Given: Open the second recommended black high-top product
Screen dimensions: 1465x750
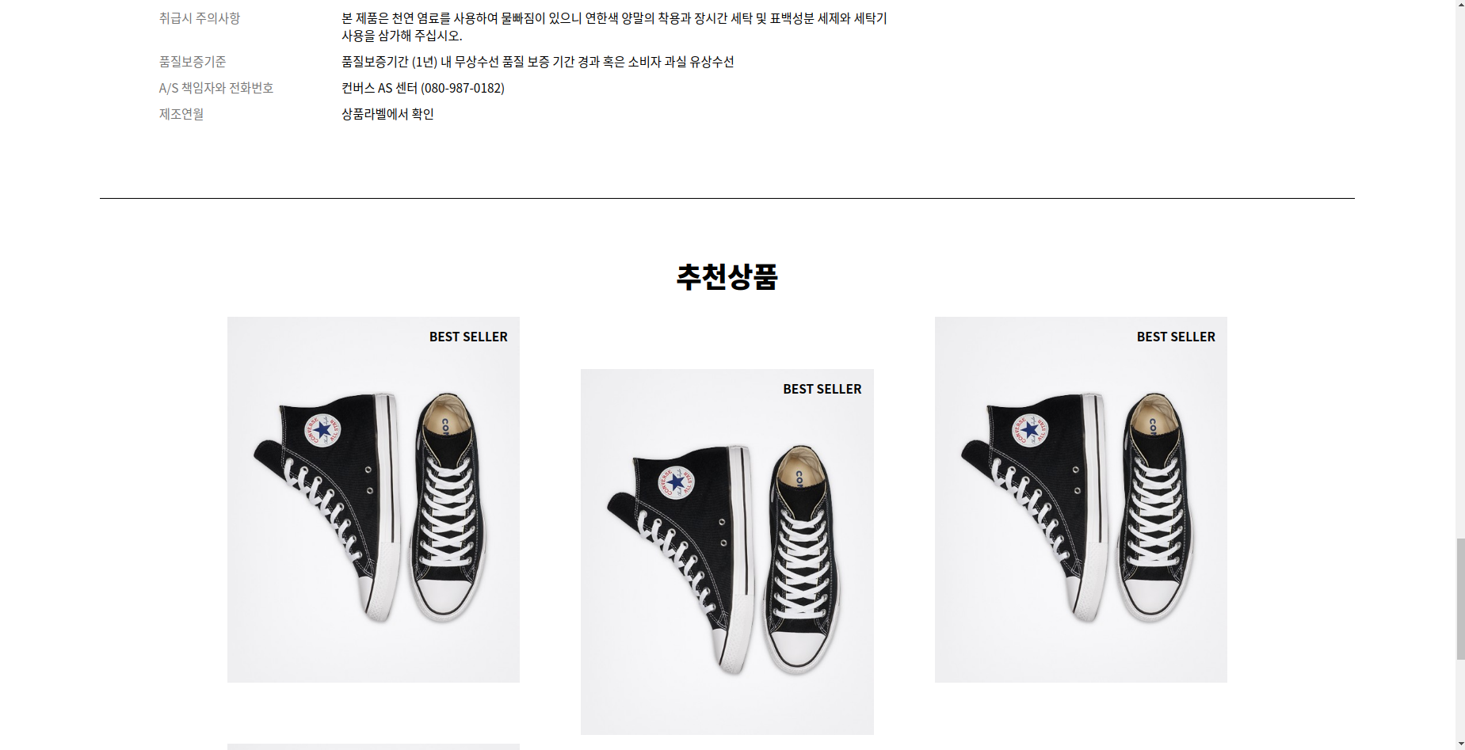Looking at the screenshot, I should tap(727, 552).
